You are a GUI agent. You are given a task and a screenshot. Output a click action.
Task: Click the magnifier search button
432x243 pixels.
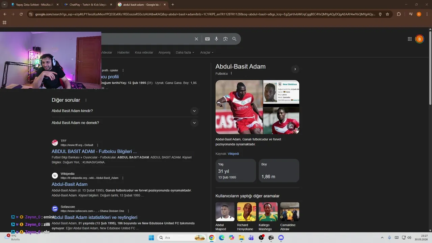pos(235,39)
